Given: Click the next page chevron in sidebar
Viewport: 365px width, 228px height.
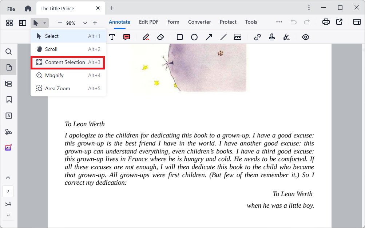Looking at the screenshot, I should click(8, 215).
